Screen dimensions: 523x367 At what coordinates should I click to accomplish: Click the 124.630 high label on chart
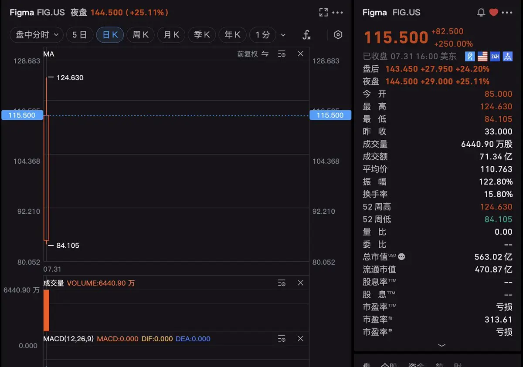tap(70, 77)
